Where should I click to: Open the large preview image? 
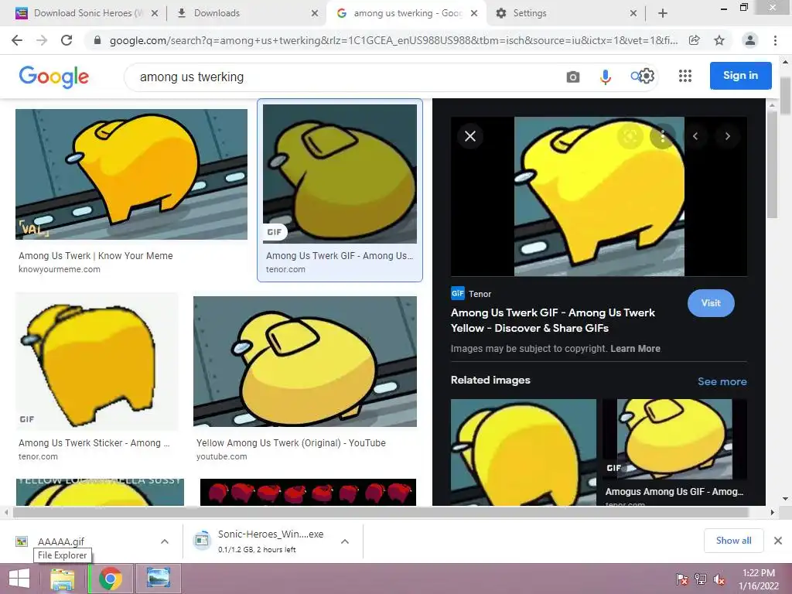[x=599, y=196]
